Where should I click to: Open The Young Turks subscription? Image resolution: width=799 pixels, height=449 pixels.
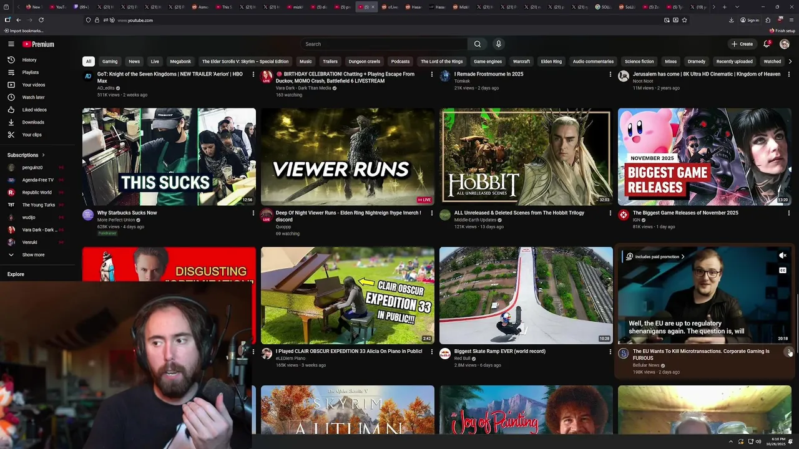coord(37,205)
